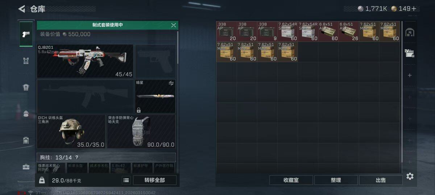
Task: Open the 收藏室 tab
Action: click(x=291, y=180)
